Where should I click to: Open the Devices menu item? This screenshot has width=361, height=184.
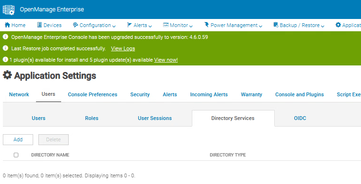49,25
